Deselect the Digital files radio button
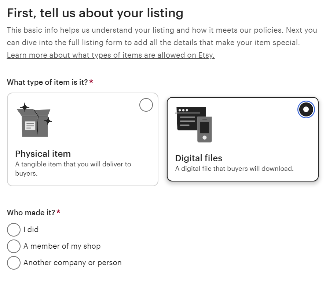 coord(306,109)
